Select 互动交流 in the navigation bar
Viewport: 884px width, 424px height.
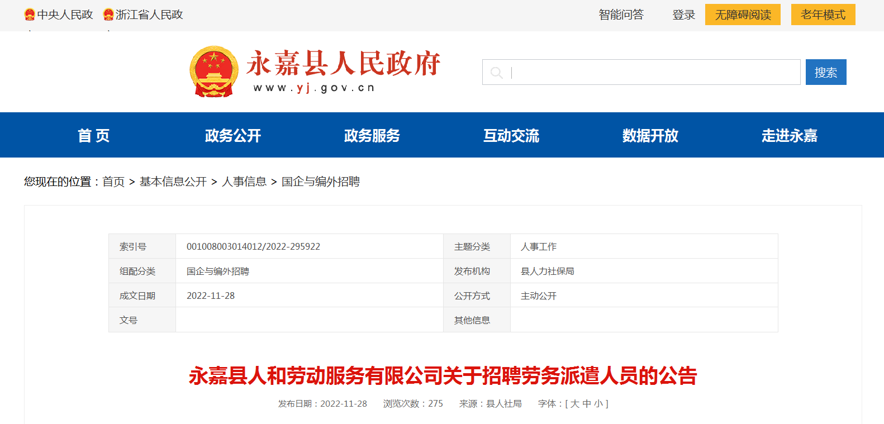point(511,135)
